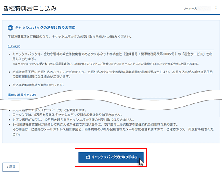Click the サーバー名 label in the header
This screenshot has height=180, width=222.
(x=190, y=9)
